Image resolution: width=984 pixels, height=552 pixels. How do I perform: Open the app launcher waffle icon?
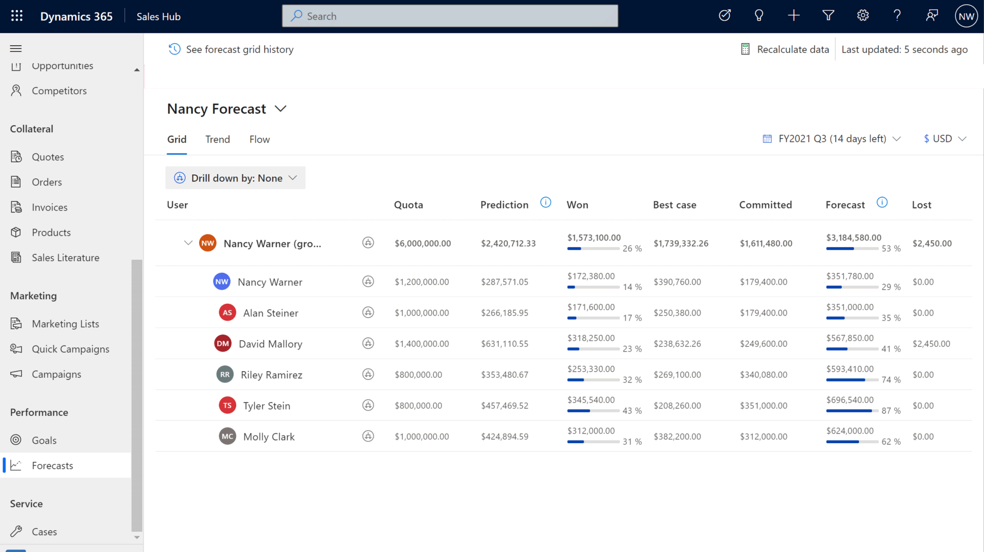coord(16,16)
